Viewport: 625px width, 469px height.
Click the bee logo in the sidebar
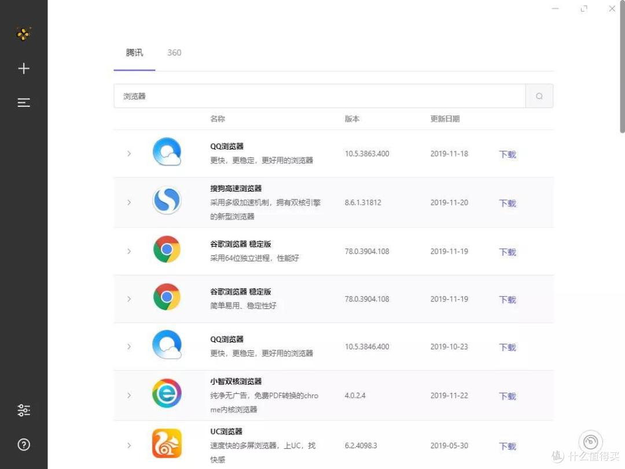[24, 34]
